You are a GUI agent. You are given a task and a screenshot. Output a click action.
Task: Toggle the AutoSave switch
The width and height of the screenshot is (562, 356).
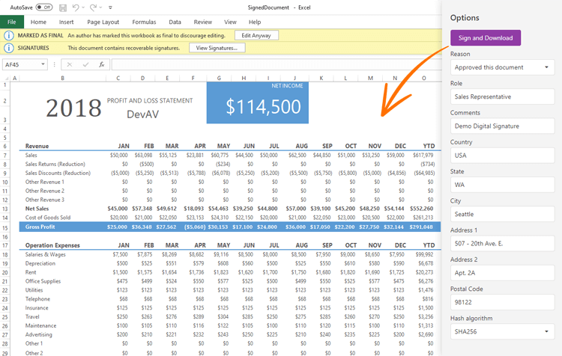pyautogui.click(x=43, y=7)
